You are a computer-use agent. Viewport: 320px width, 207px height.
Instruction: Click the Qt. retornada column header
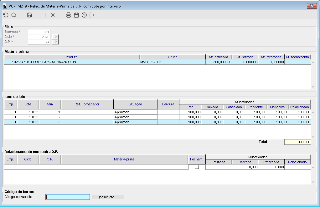pos(271,57)
